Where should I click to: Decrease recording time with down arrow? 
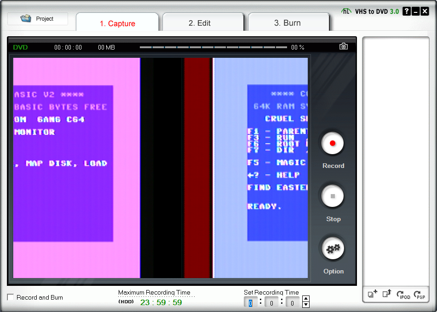click(x=306, y=305)
